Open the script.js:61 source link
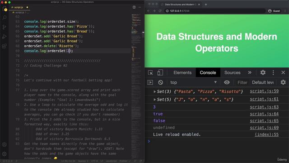This screenshot has height=163, width=289. coord(264,99)
